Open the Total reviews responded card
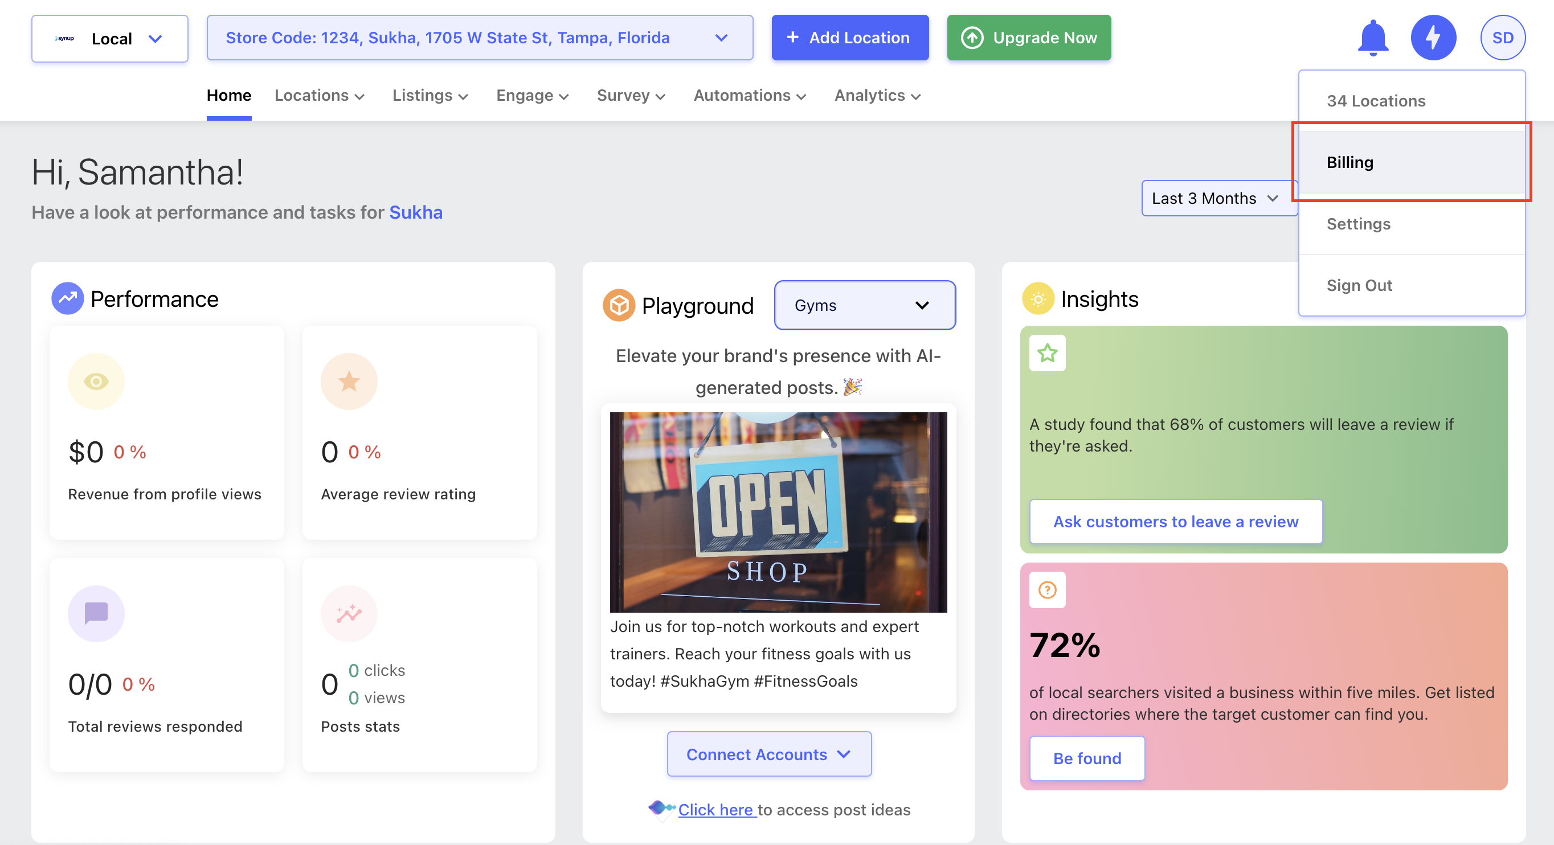Image resolution: width=1554 pixels, height=845 pixels. coord(166,664)
